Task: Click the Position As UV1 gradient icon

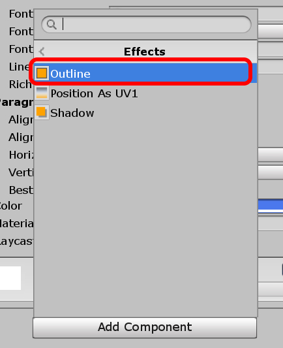Action: 42,93
